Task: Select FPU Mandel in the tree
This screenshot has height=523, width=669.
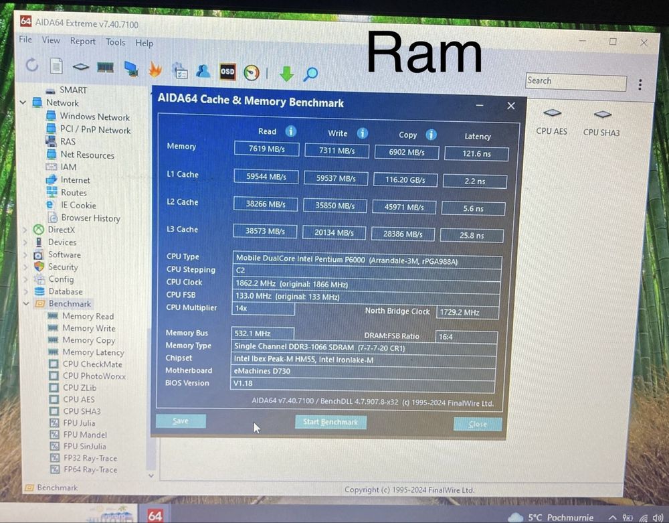Action: coord(86,435)
